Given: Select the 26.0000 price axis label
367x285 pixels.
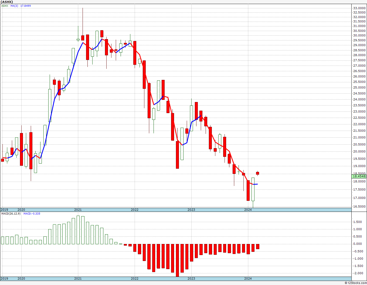Looking at the screenshot, I should [359, 76].
